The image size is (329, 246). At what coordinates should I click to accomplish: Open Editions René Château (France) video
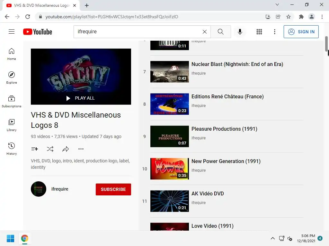pos(227,97)
